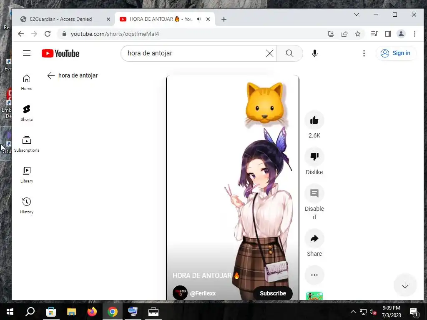Go to next short with down arrow
The width and height of the screenshot is (427, 320).
(405, 285)
